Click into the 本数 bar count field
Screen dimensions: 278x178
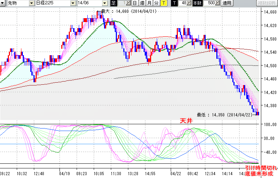pos(209,3)
